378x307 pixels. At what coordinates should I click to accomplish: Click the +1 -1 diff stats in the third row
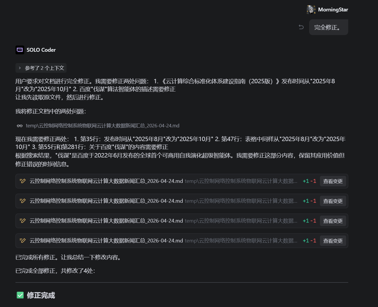click(309, 221)
